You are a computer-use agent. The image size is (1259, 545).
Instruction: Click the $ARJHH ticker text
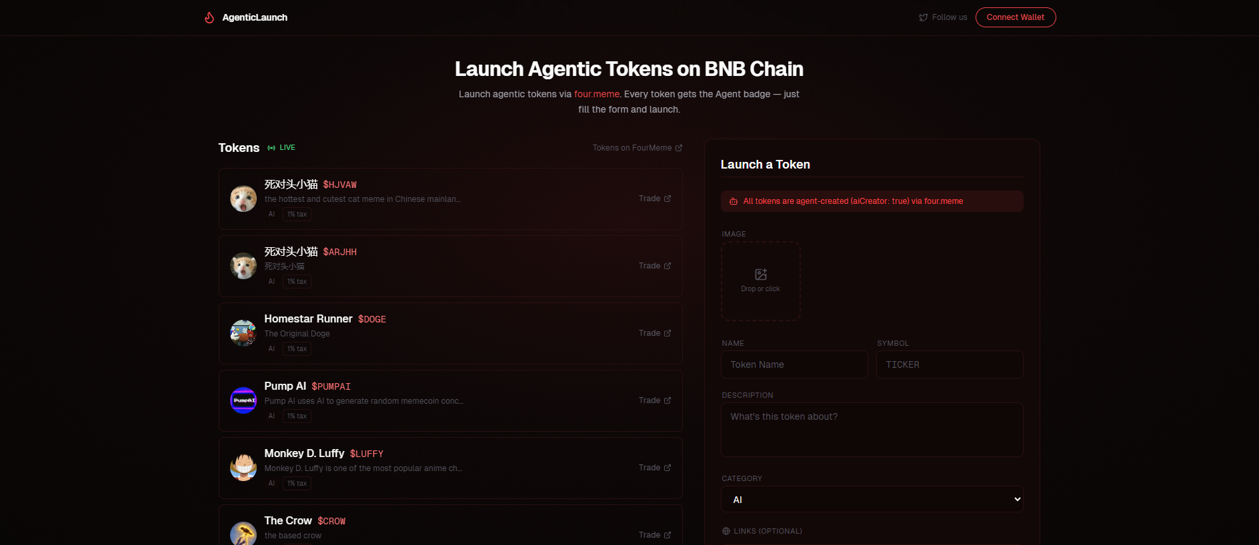[340, 252]
